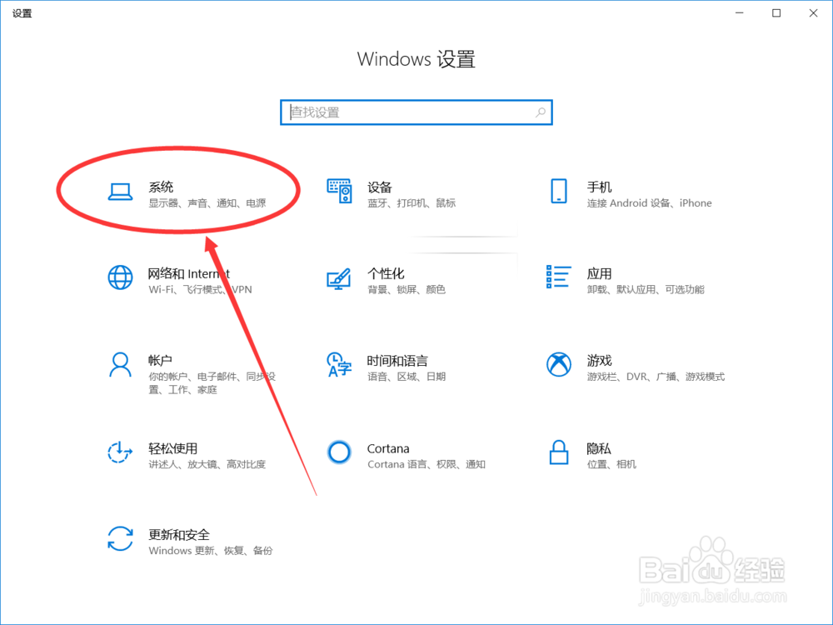Open the 时间和语言 clock icon
This screenshot has width=833, height=625.
(339, 365)
